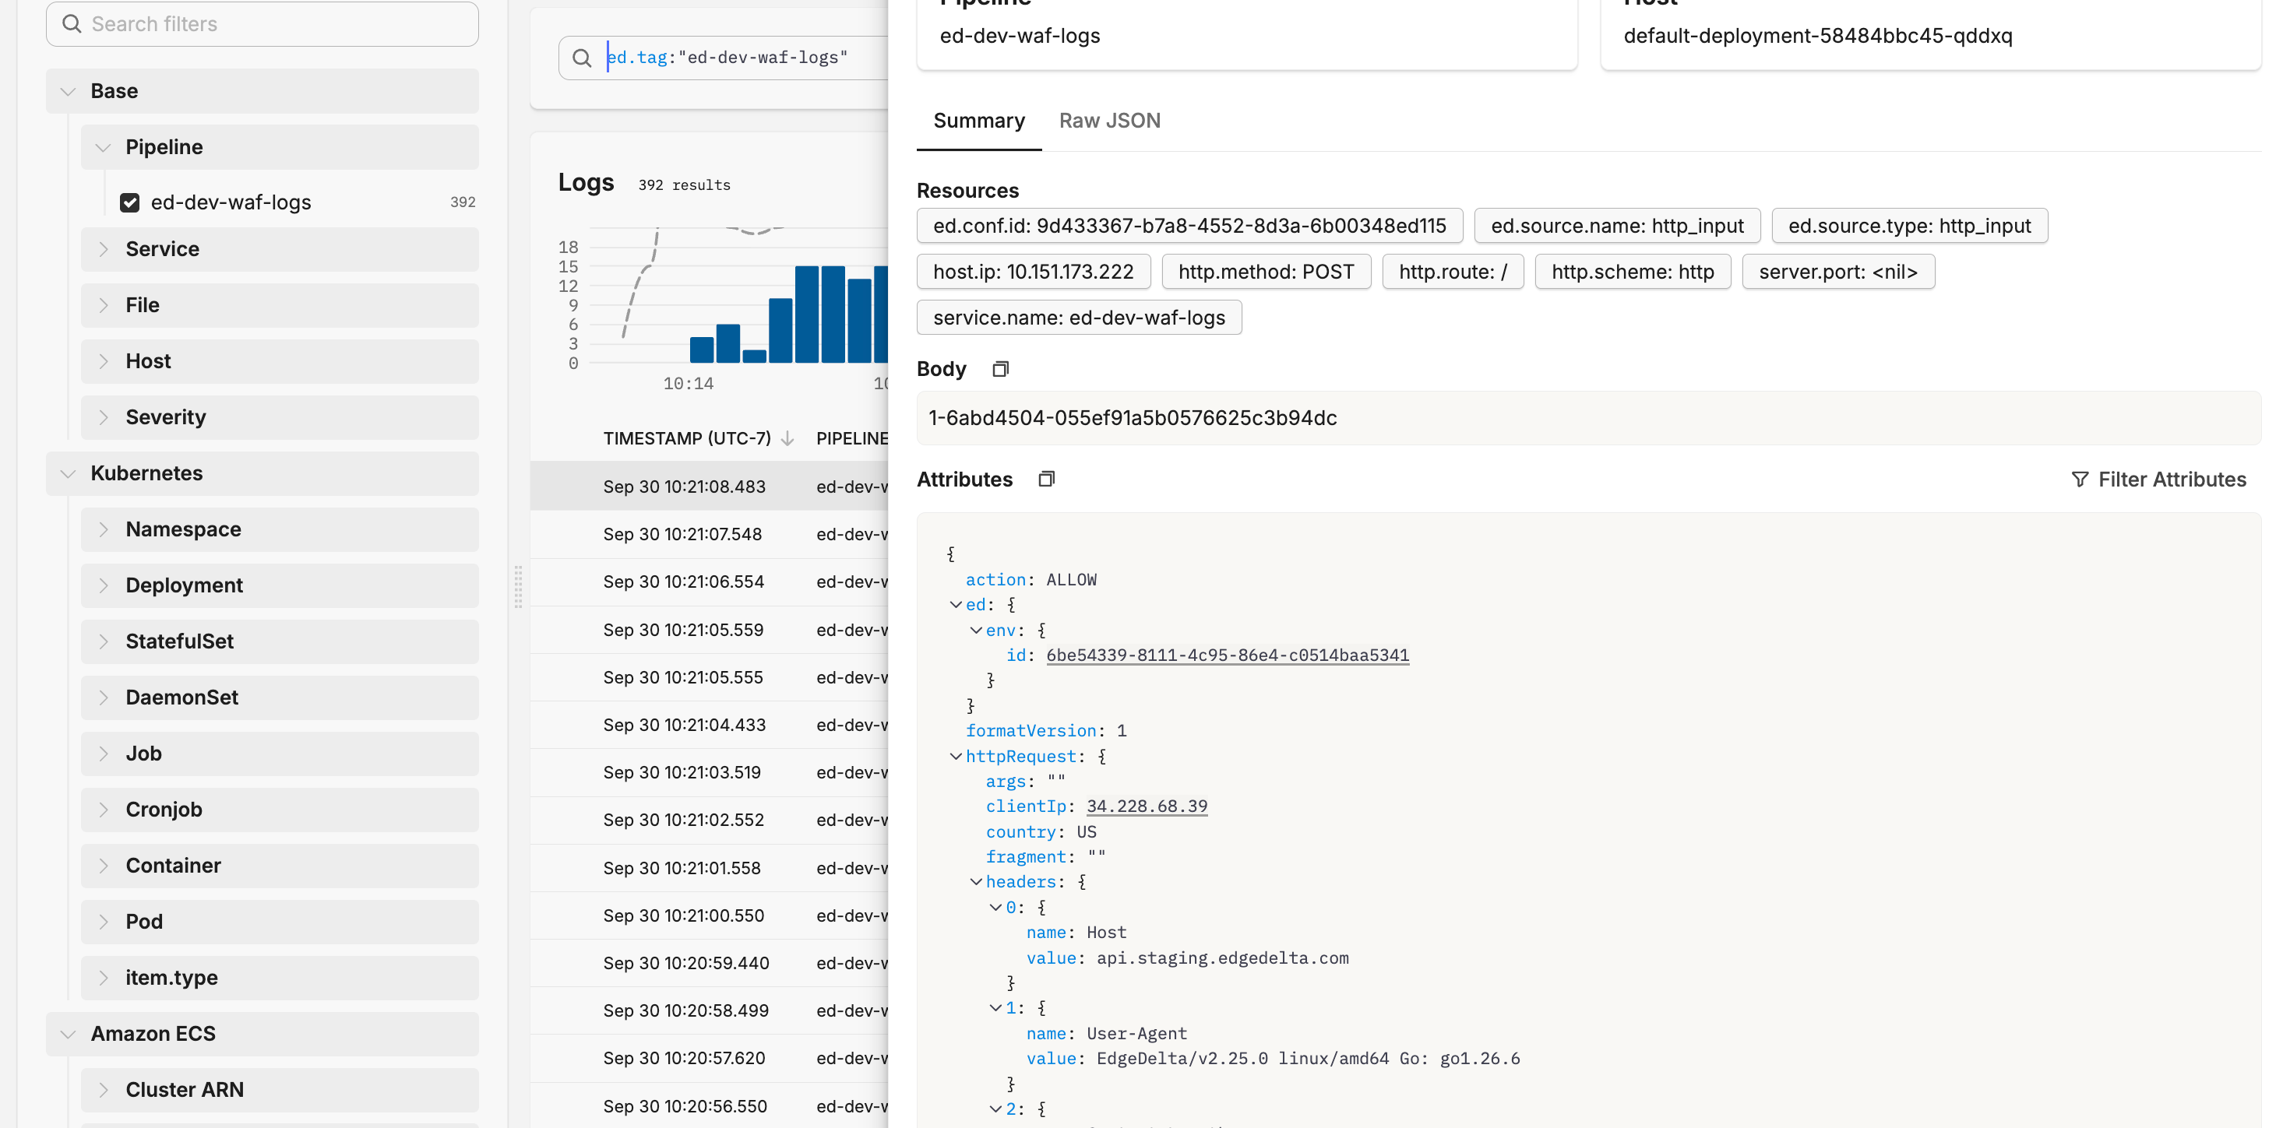The width and height of the screenshot is (2290, 1128).
Task: Select the Summary tab
Action: coord(979,121)
